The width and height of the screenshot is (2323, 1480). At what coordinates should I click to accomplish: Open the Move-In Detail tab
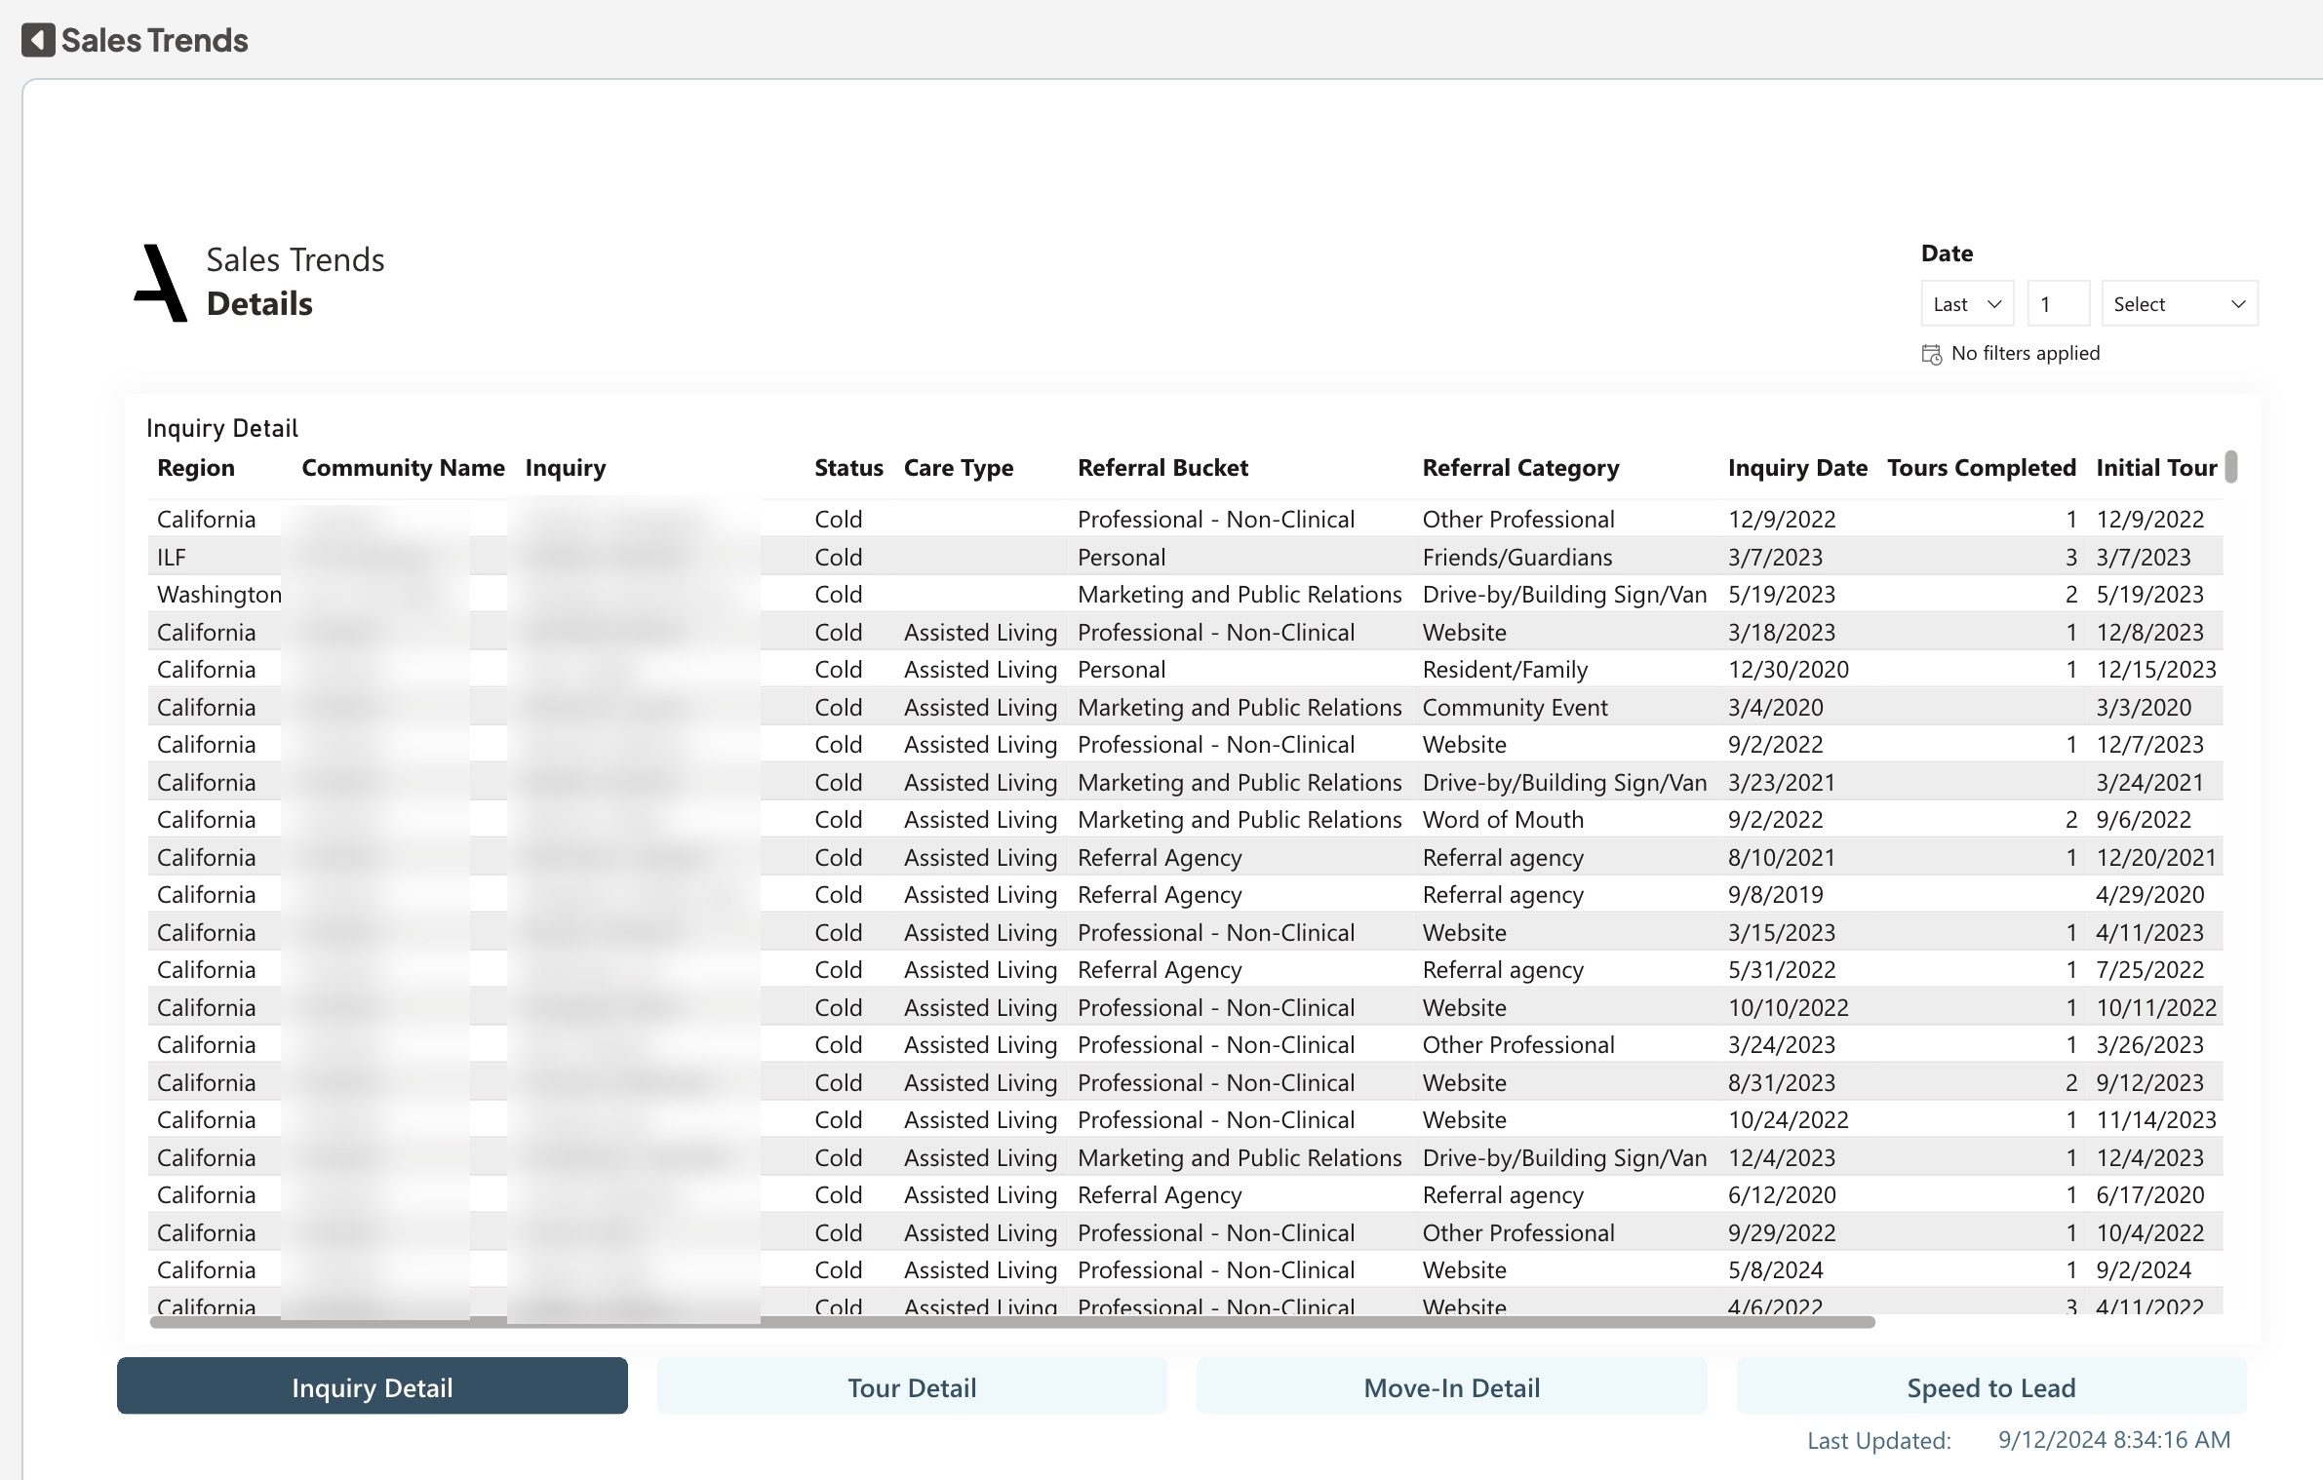click(x=1451, y=1387)
